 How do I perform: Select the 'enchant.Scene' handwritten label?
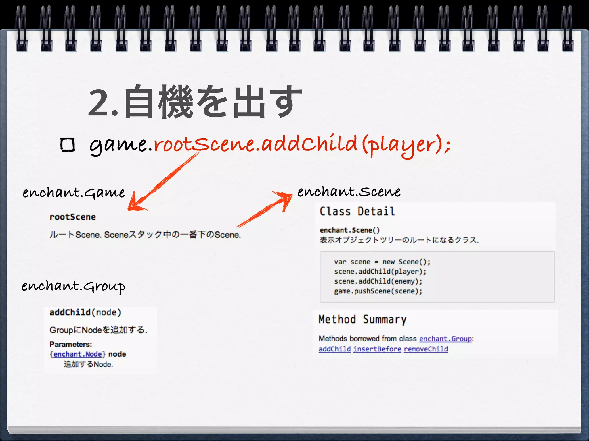click(349, 192)
